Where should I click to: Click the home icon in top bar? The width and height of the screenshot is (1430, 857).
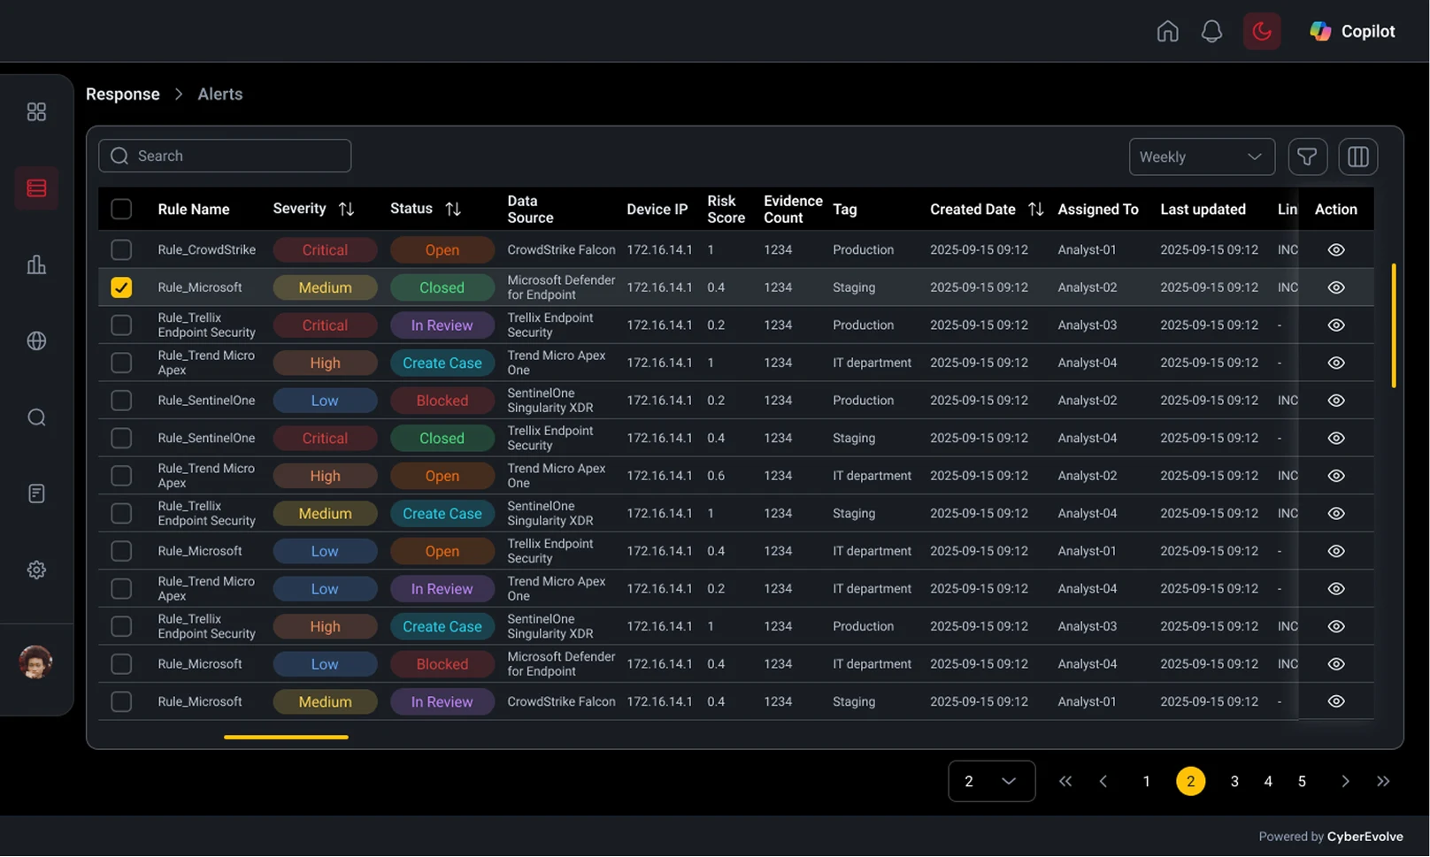(x=1167, y=32)
